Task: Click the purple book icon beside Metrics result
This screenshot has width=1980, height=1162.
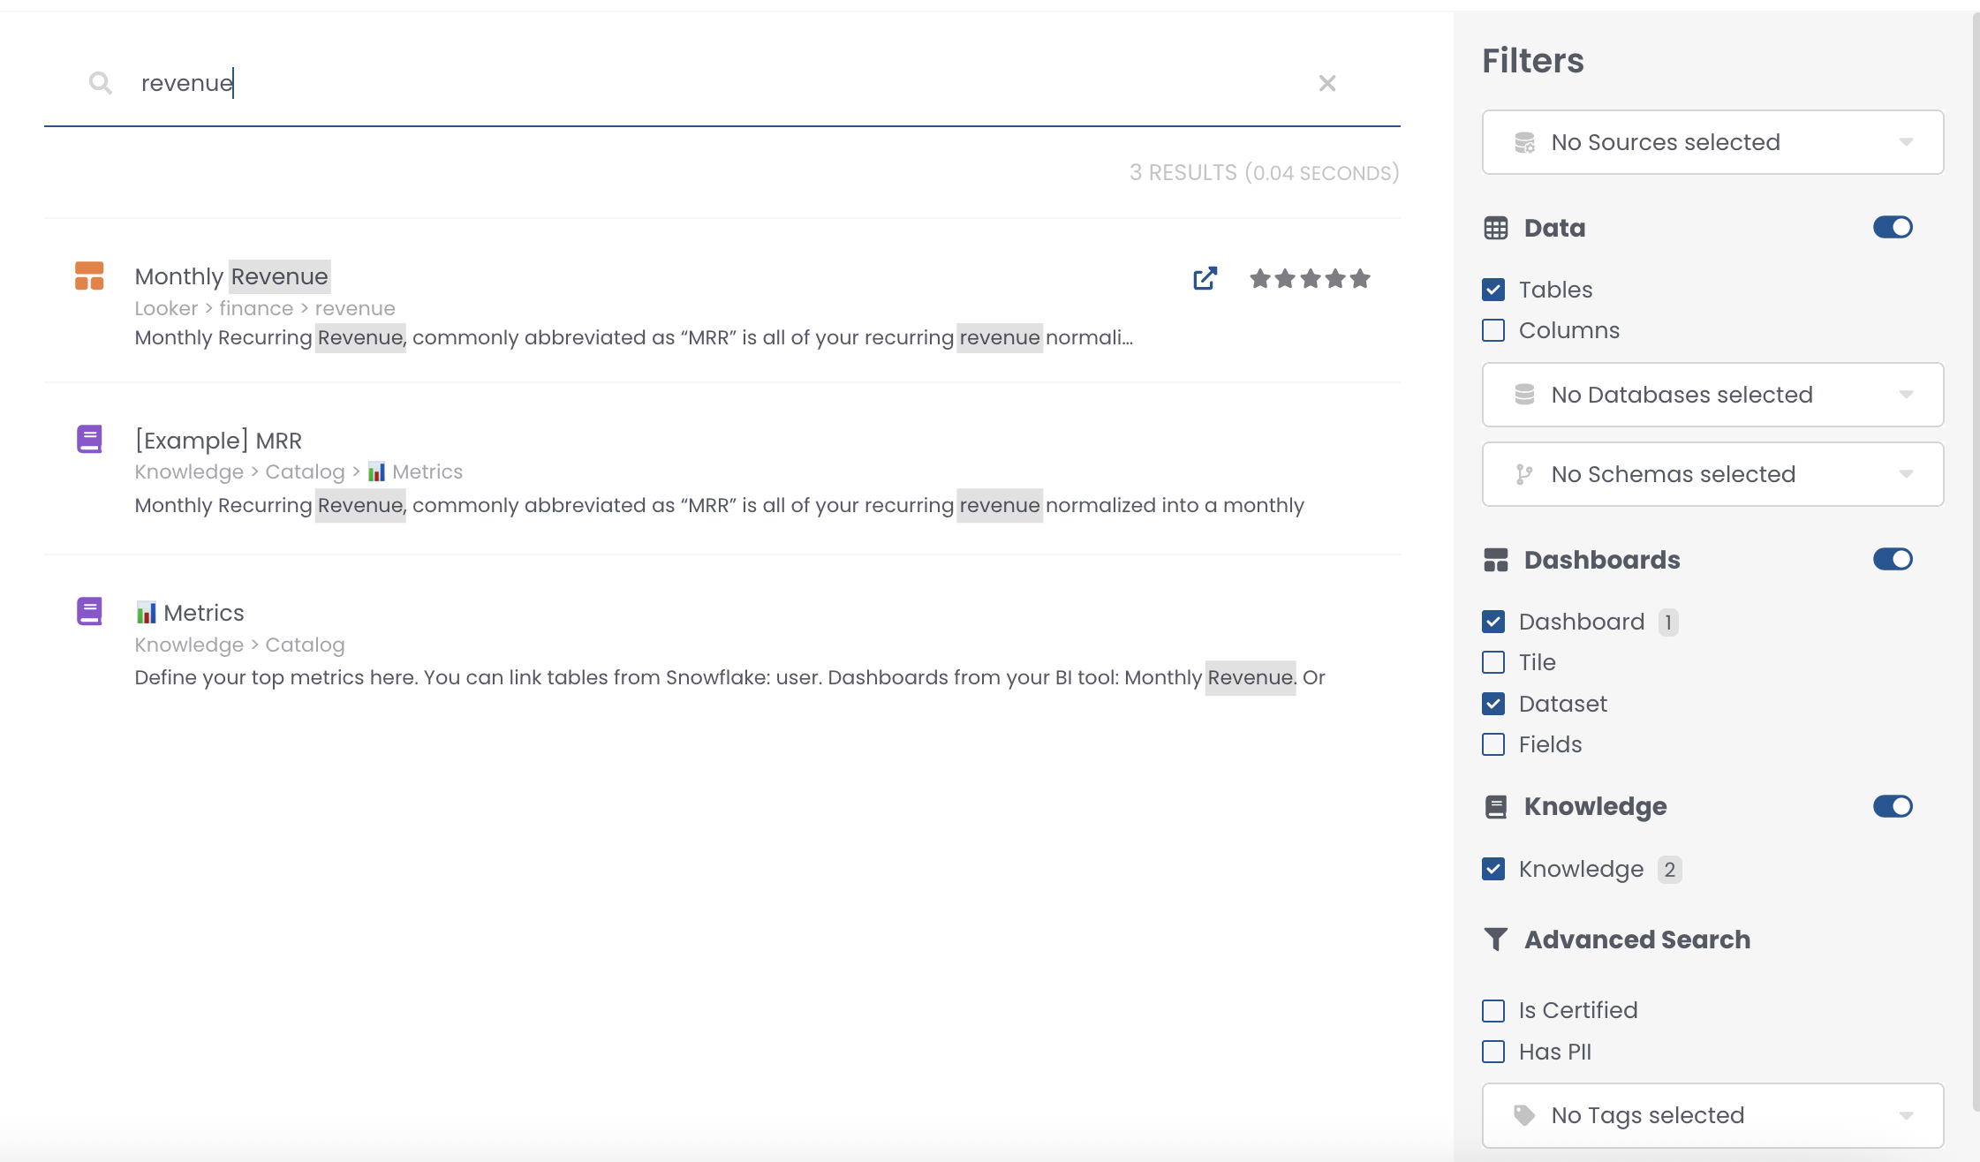Action: coord(89,611)
